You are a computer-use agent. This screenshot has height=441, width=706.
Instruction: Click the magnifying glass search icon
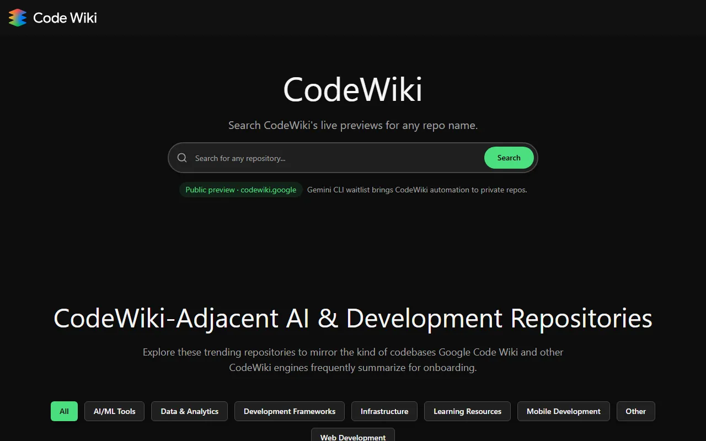point(182,158)
